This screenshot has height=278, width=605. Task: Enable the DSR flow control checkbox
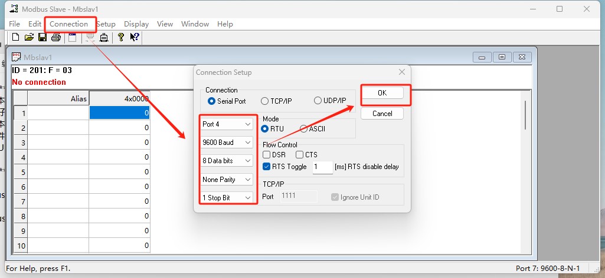tap(266, 155)
